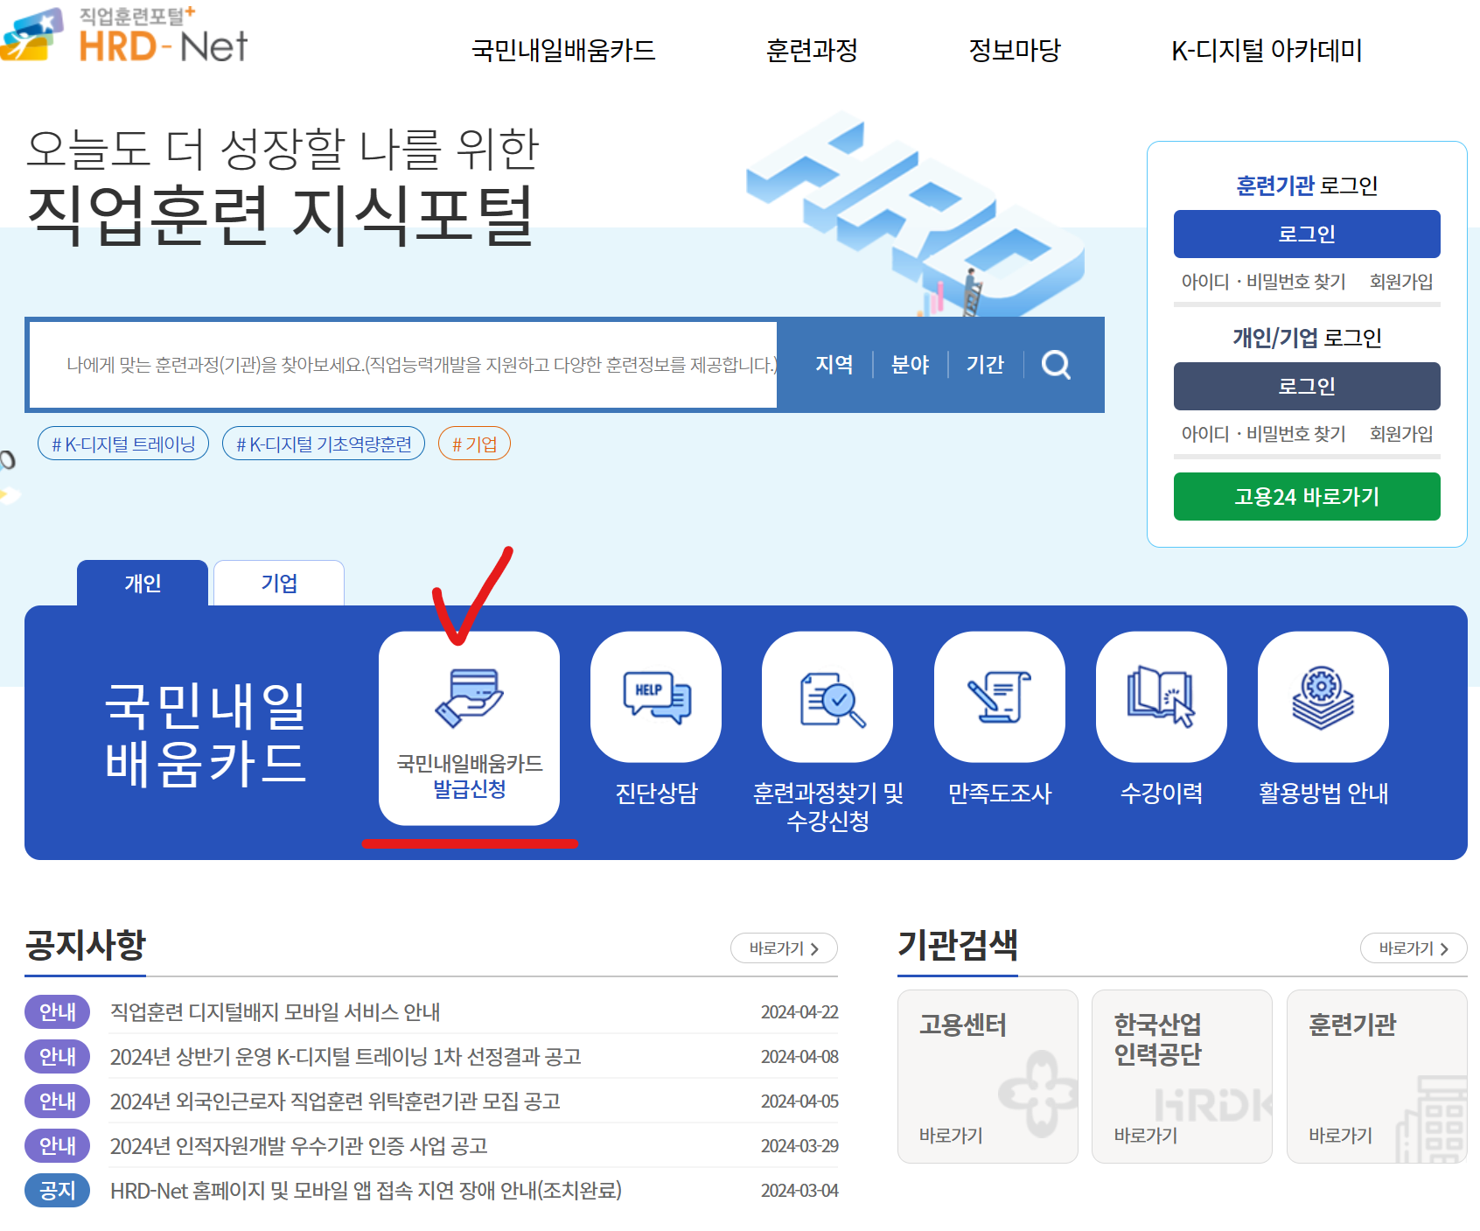Click 아이디·비밀번호 찾기 under 훈련기관 로그인
The height and width of the screenshot is (1231, 1480).
point(1263,282)
